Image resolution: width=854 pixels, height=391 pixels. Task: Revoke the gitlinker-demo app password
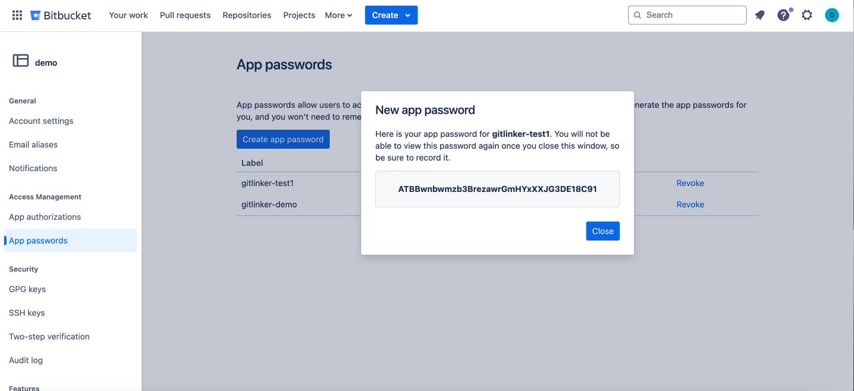[x=690, y=204]
